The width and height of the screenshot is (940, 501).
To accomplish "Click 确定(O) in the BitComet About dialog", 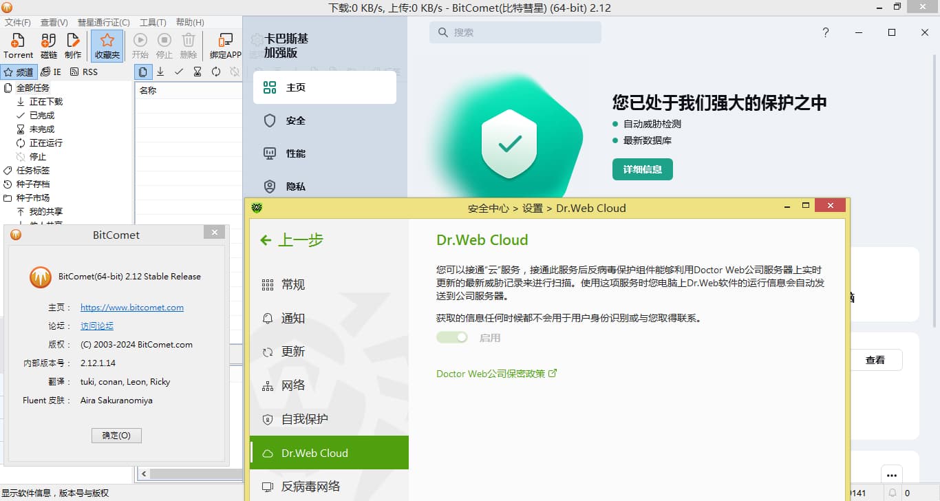I will (116, 436).
